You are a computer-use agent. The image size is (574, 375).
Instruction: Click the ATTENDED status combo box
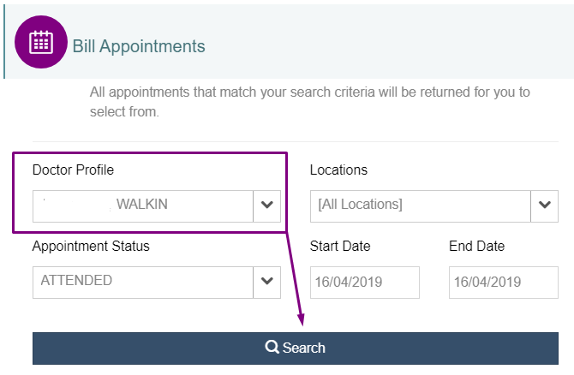[143, 281]
